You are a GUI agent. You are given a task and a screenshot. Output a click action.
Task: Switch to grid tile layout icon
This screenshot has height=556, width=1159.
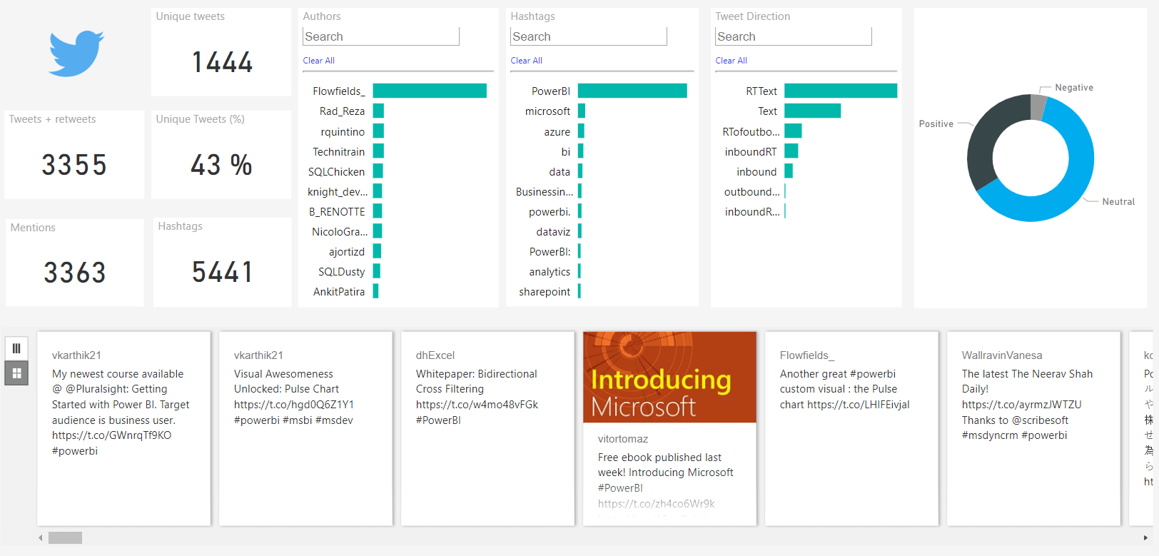pos(16,373)
